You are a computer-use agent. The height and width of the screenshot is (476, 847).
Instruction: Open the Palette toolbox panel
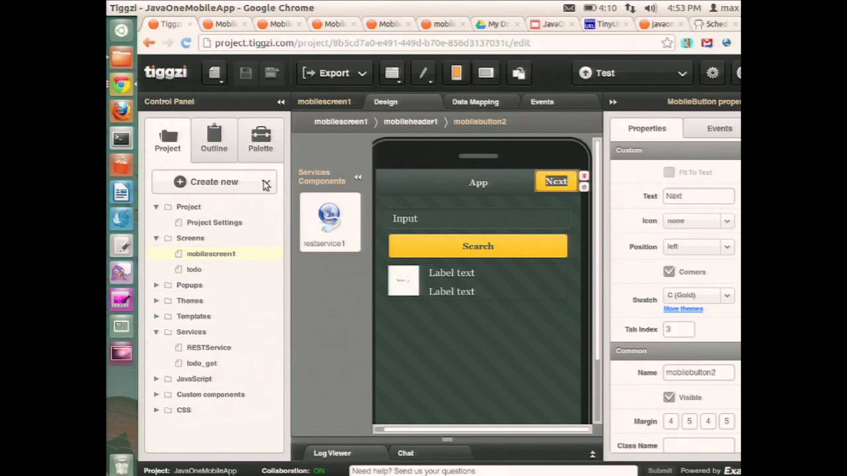point(260,139)
